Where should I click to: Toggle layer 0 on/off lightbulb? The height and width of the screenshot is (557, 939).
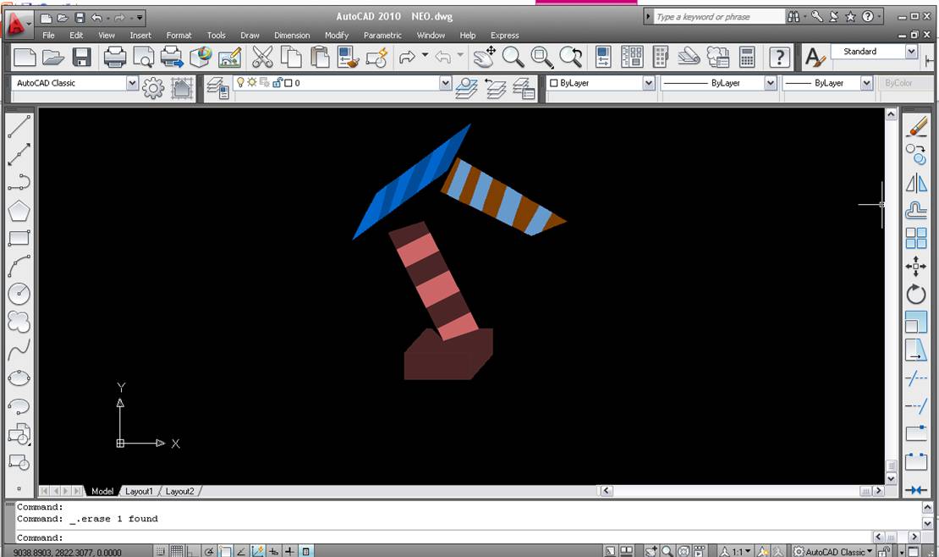(241, 83)
